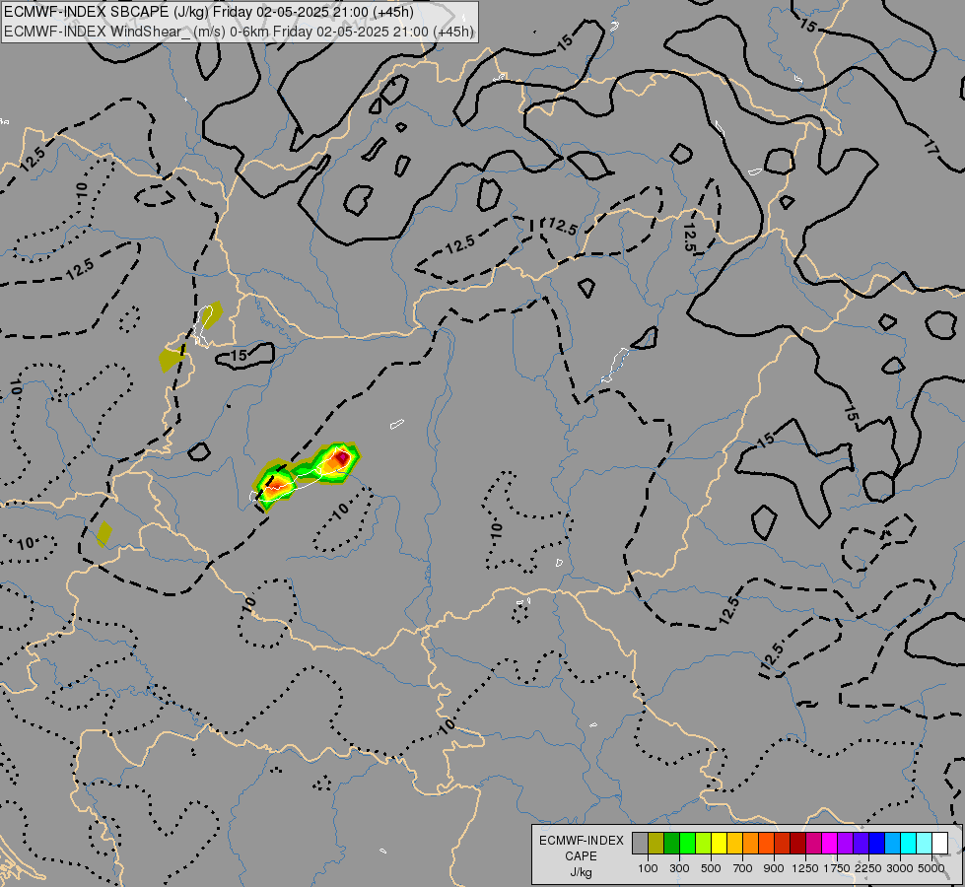The image size is (965, 887).
Task: Click the 300 legend value
Action: [x=679, y=868]
